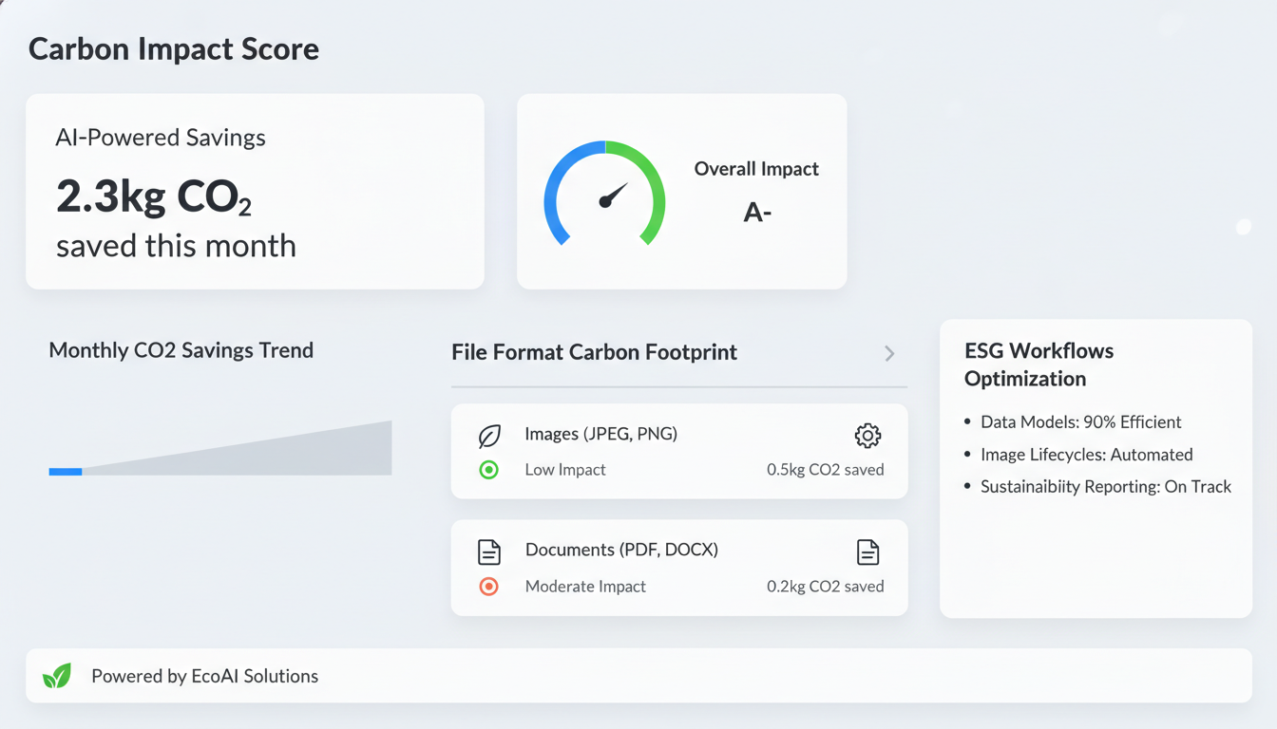Screen dimensions: 1277x729
Task: Click the document icon on the Documents card's right
Action: click(x=867, y=551)
